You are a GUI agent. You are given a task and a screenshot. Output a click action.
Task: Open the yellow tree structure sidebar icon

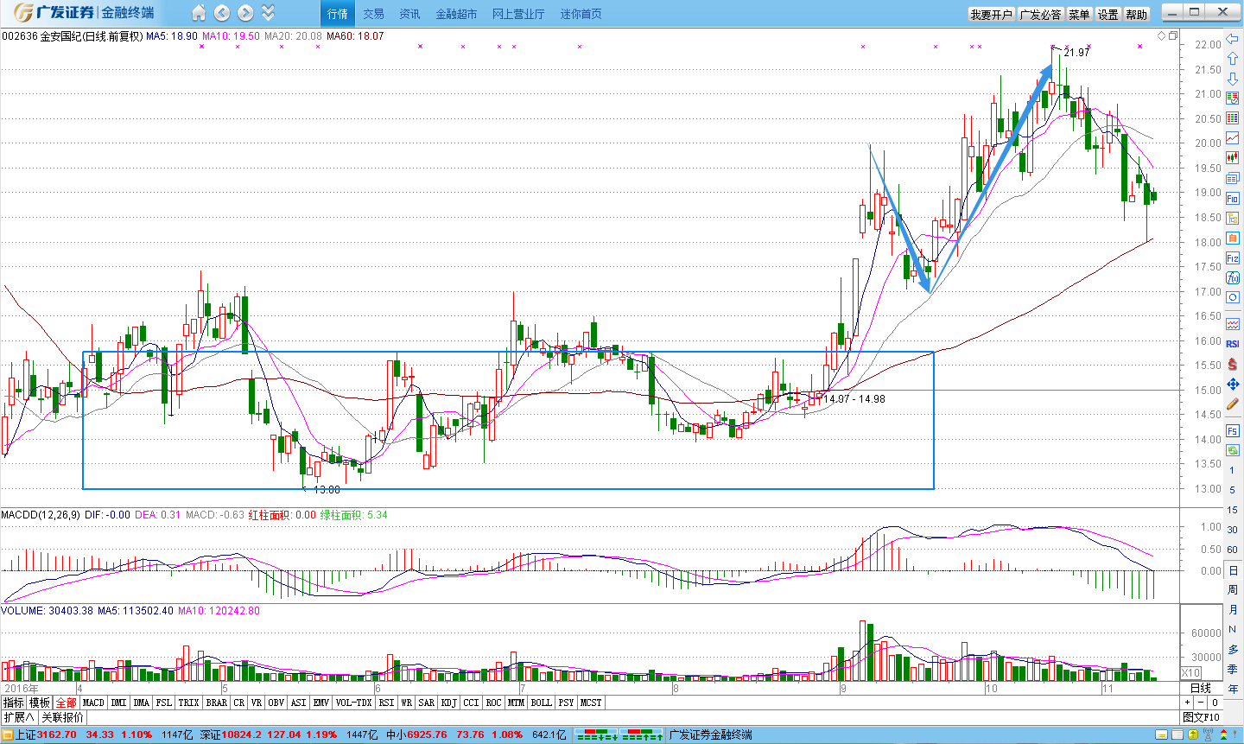click(x=1233, y=218)
